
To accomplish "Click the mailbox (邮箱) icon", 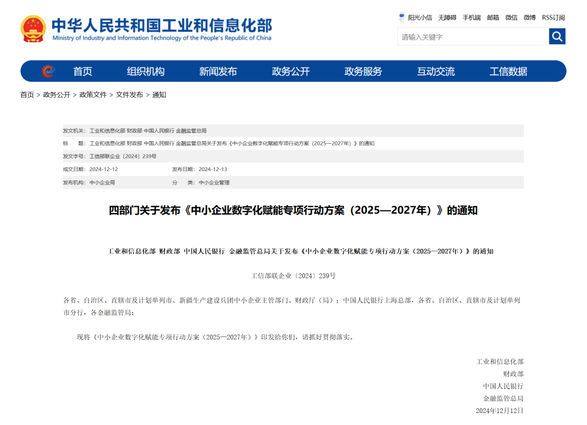I will click(x=492, y=17).
